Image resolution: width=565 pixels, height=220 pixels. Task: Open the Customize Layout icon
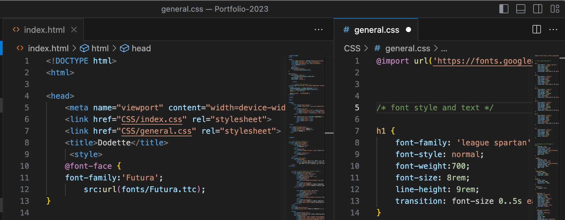(x=555, y=9)
